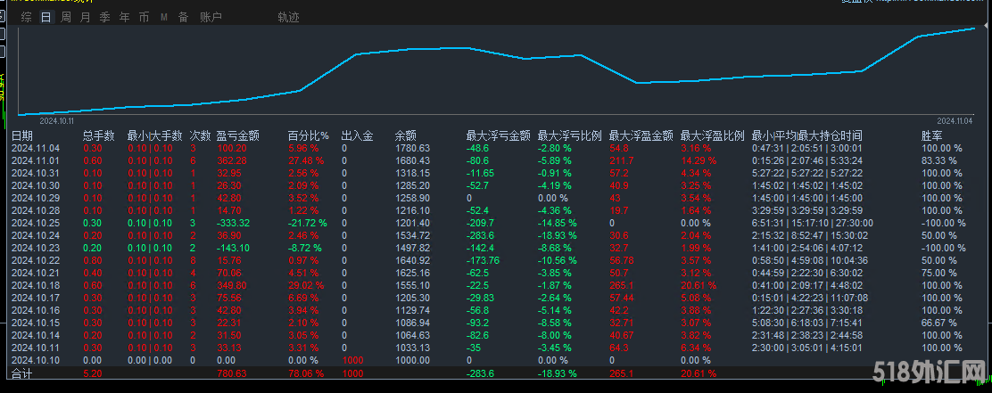Open the 周 weekly statistics tab
This screenshot has width=992, height=393.
(x=65, y=17)
